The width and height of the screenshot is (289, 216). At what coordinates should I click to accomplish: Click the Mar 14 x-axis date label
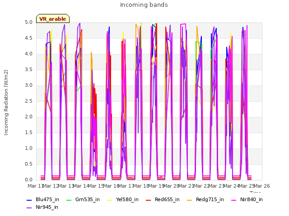point(81,186)
